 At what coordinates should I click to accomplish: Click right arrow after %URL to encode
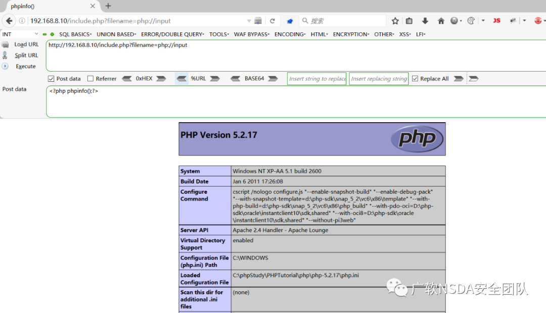point(215,79)
